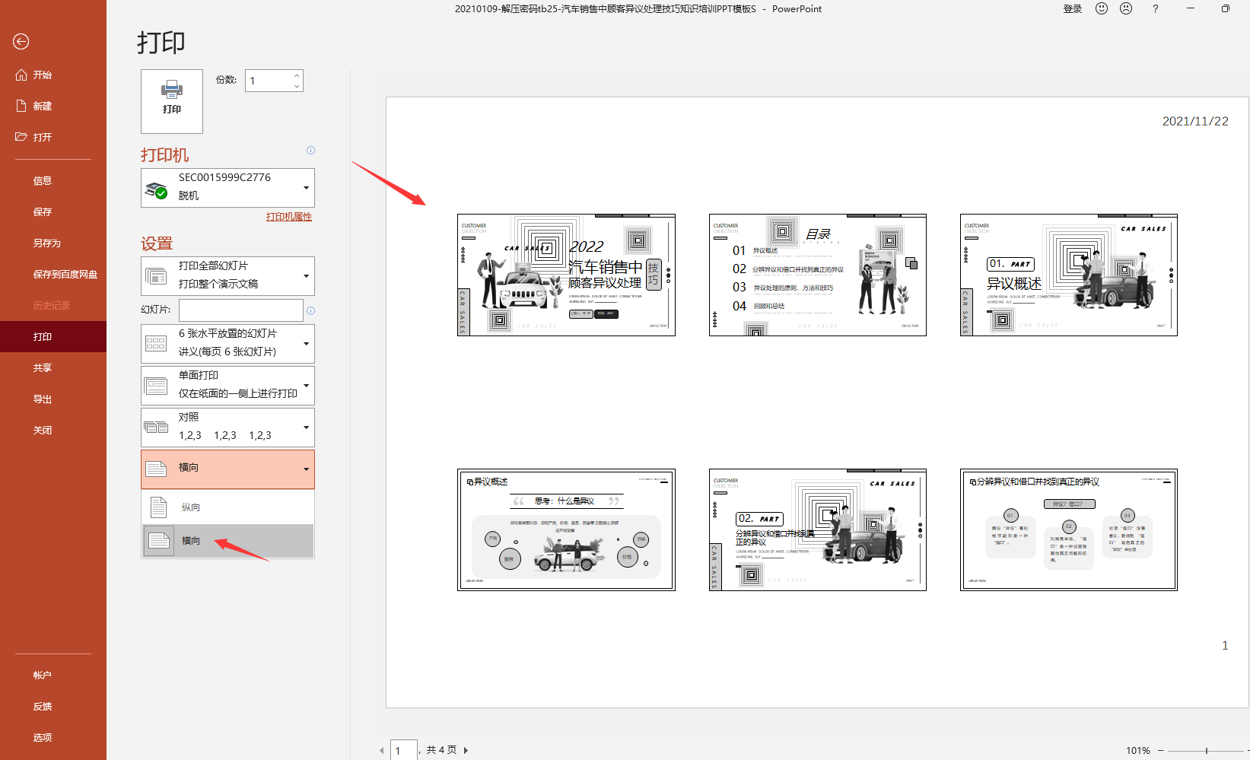Open the 反馈 page
The image size is (1250, 760).
pos(43,706)
